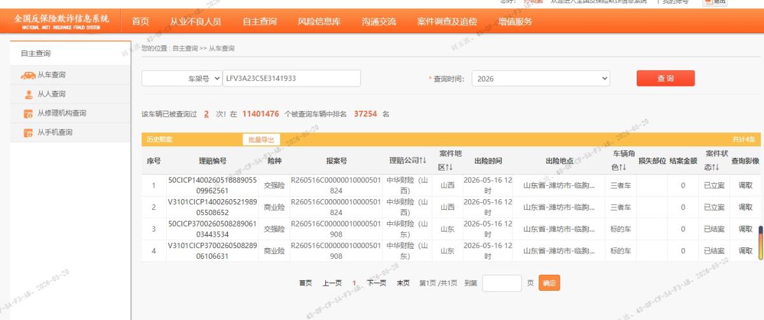
Task: Click the total vehicles count 11401476
Action: pos(260,114)
